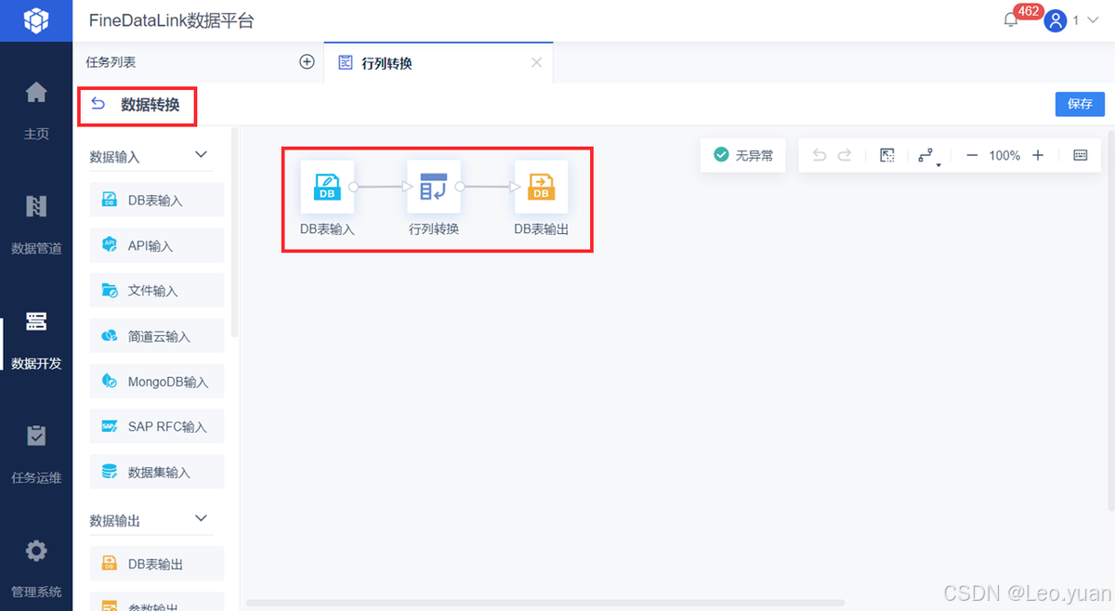Switch to 行列转换 tab
1115x611 pixels.
click(x=439, y=63)
